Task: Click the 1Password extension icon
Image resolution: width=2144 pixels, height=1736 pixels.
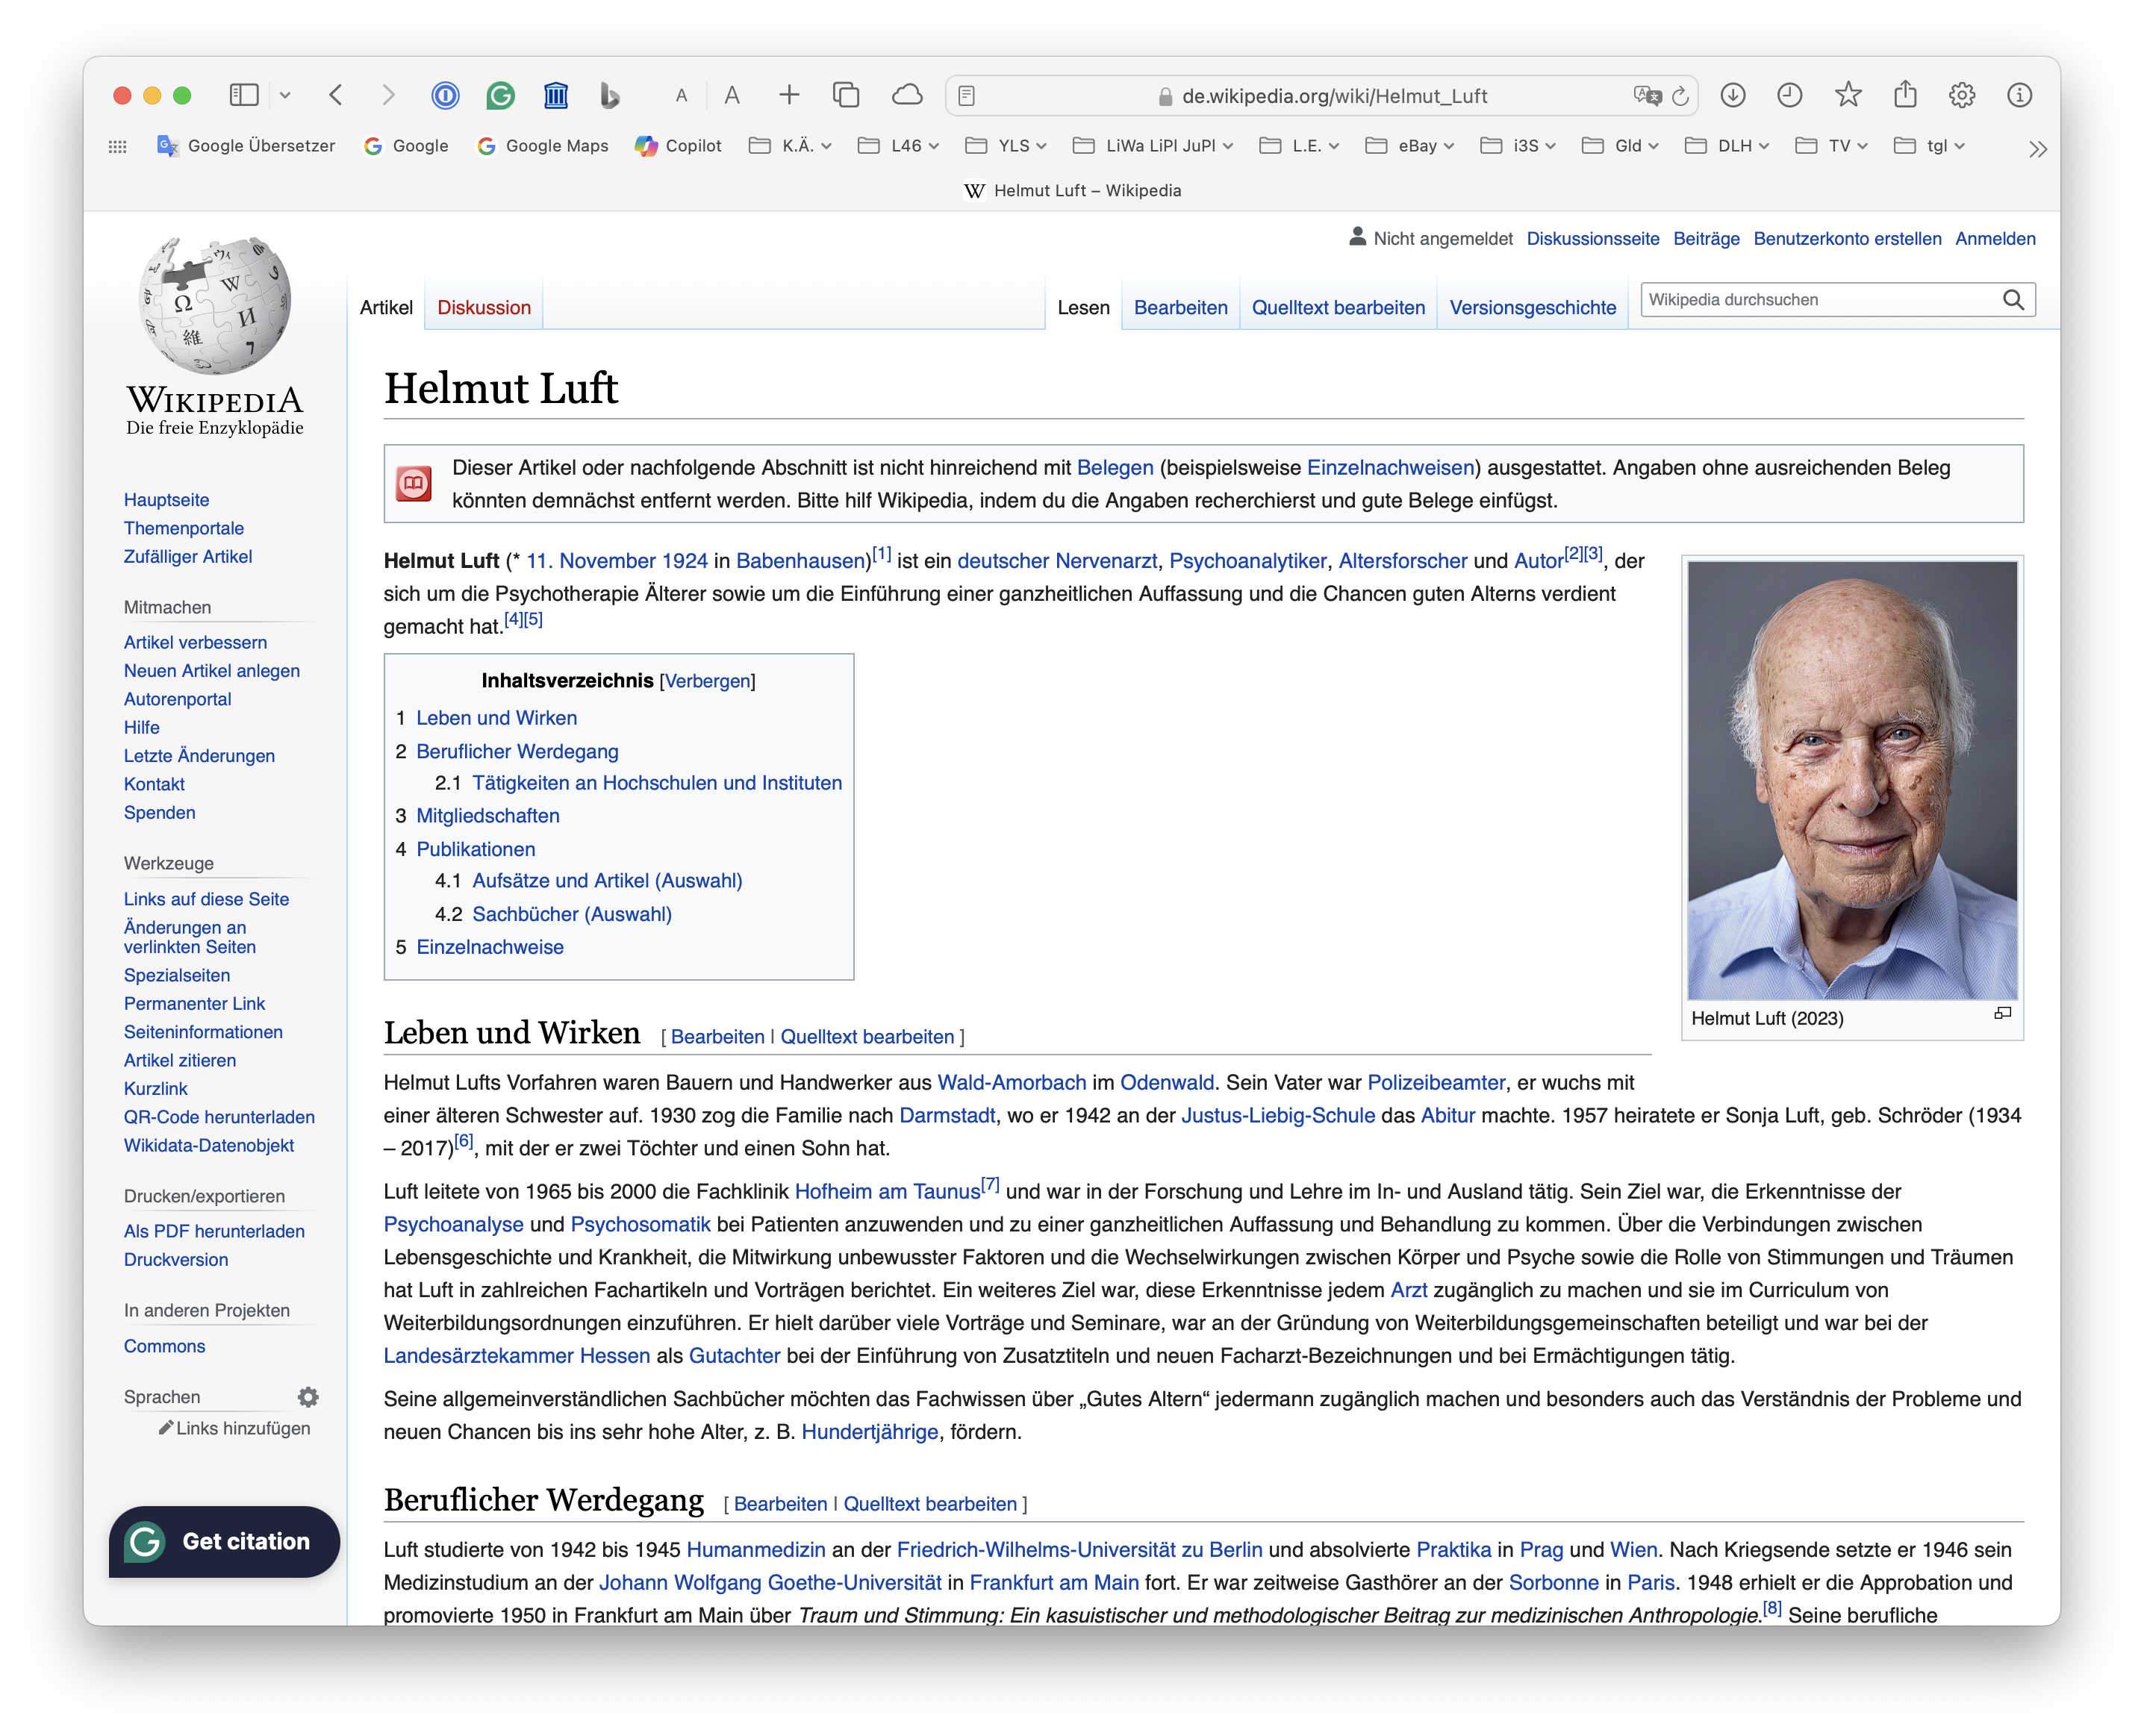Action: pyautogui.click(x=445, y=96)
